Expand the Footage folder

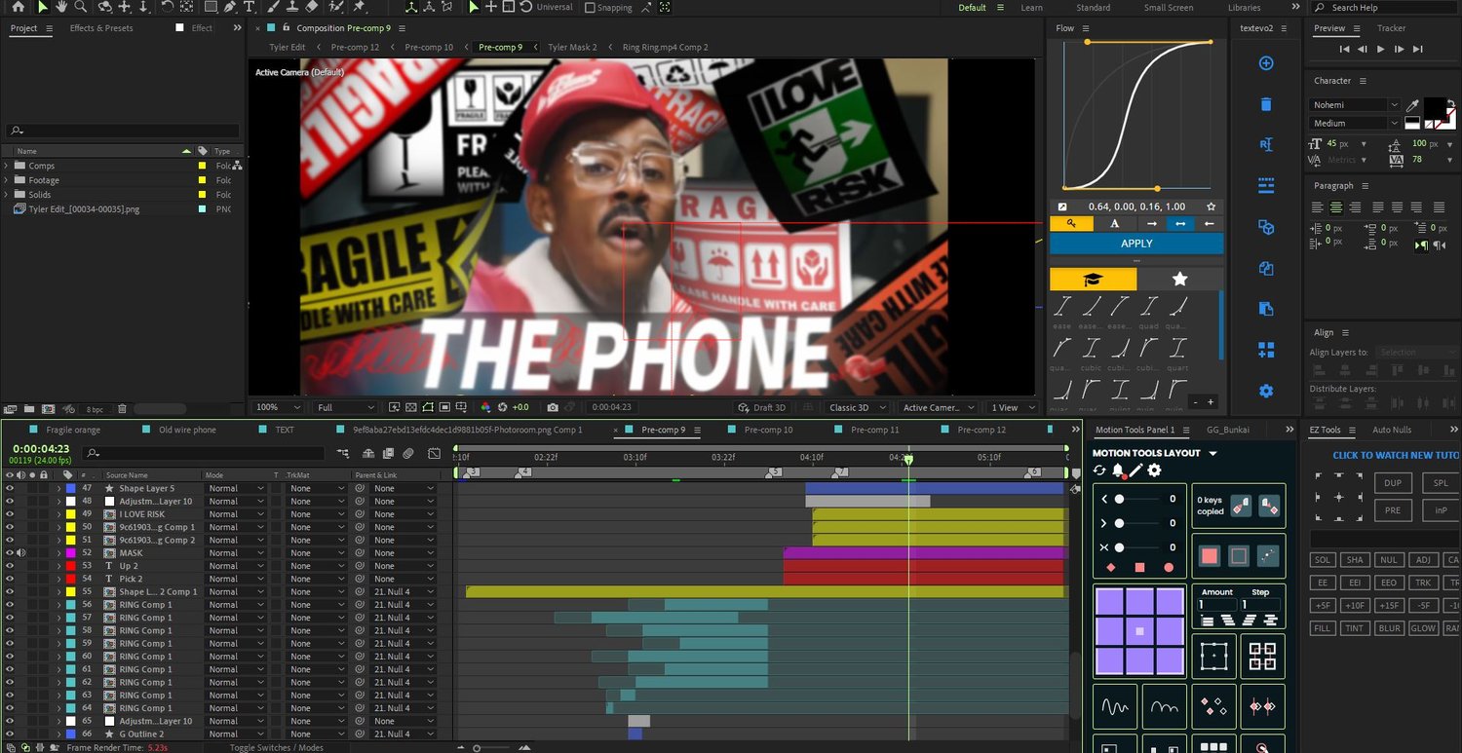coord(8,180)
